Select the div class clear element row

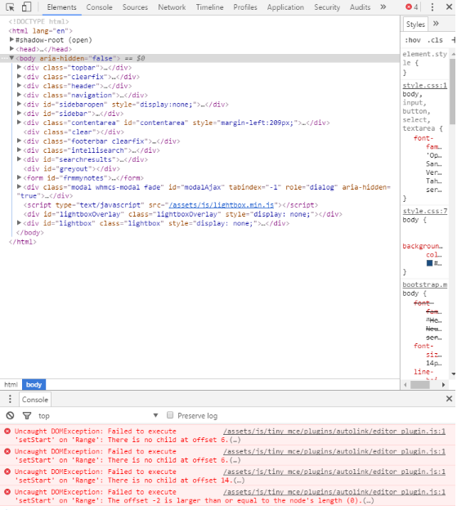click(199, 132)
